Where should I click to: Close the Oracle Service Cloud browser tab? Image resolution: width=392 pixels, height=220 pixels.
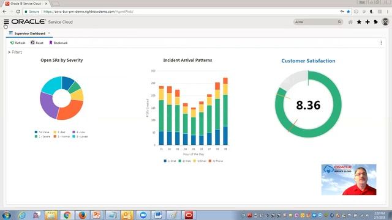pos(47,4)
